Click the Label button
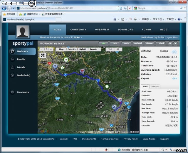The width and height of the screenshot is (188, 153). 161,44
